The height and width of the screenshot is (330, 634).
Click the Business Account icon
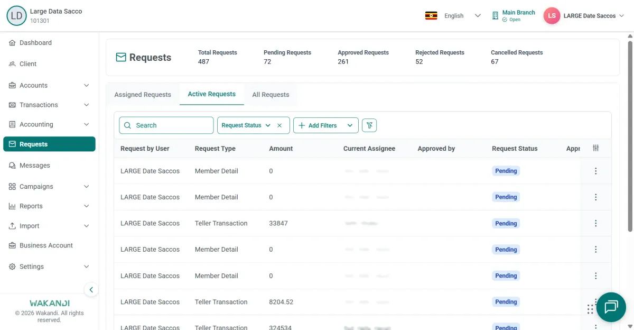coord(12,245)
